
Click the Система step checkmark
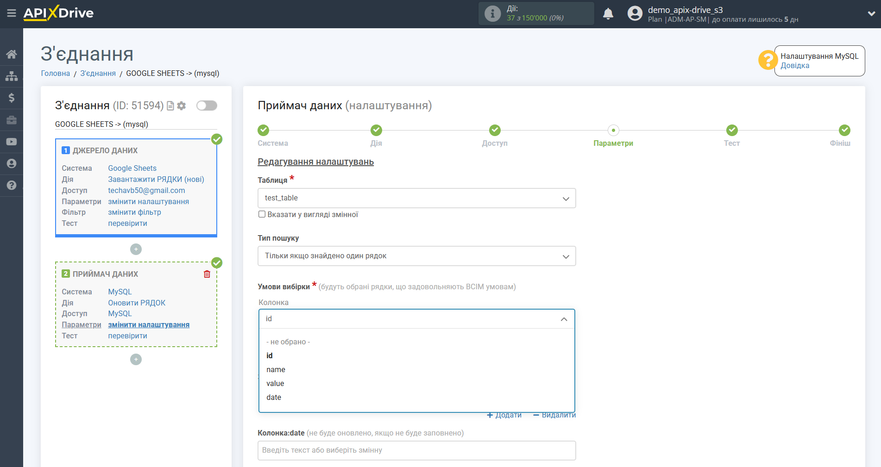[263, 130]
